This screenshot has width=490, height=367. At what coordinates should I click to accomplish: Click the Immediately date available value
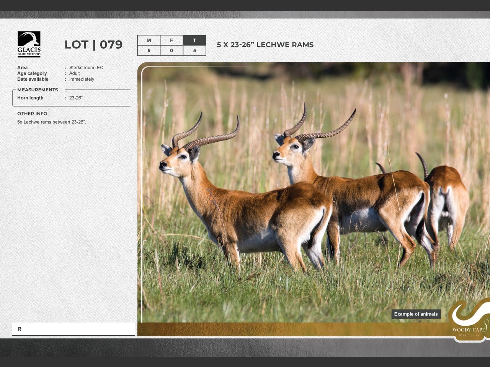coord(82,79)
